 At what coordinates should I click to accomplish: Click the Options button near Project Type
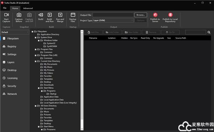pyautogui.click(x=141, y=20)
